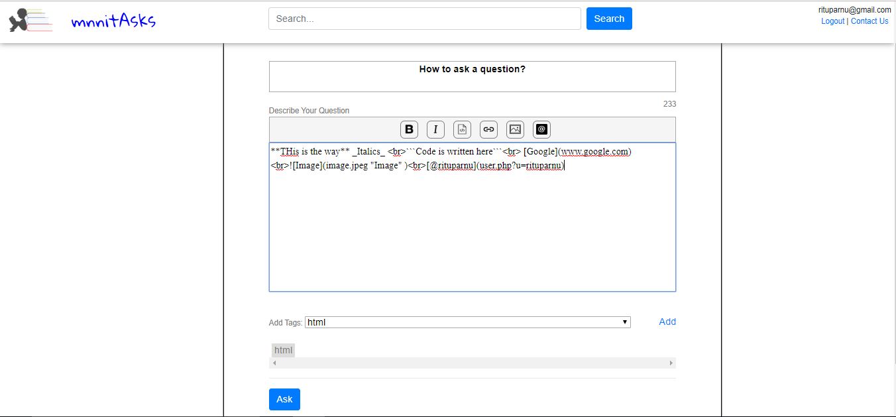Click inside the question description textarea
Image resolution: width=896 pixels, height=417 pixels.
click(473, 217)
